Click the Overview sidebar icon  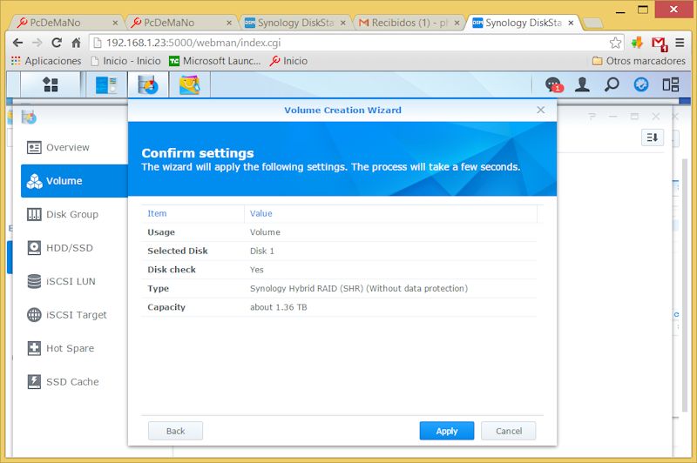34,147
